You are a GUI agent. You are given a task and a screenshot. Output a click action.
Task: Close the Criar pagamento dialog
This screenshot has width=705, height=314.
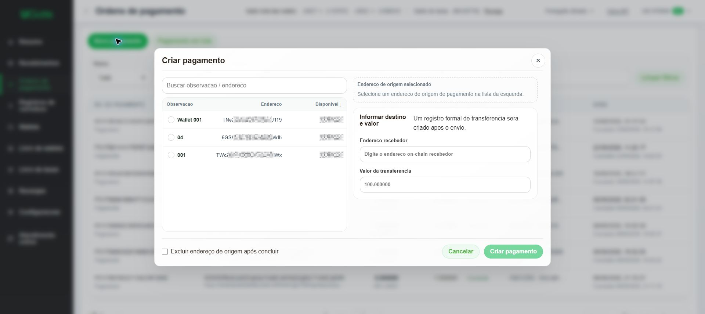coord(538,61)
